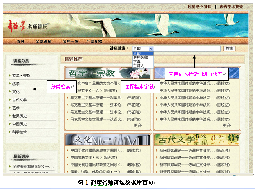Follow the 读秀学术搜索 top link
The height and width of the screenshot is (189, 255).
(231, 7)
